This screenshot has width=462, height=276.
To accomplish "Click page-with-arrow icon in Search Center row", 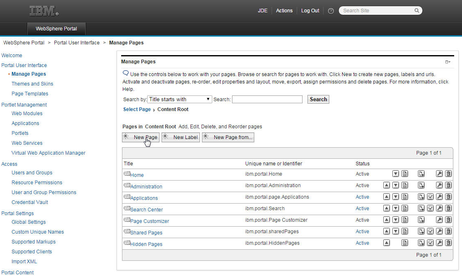I will coord(421,208).
